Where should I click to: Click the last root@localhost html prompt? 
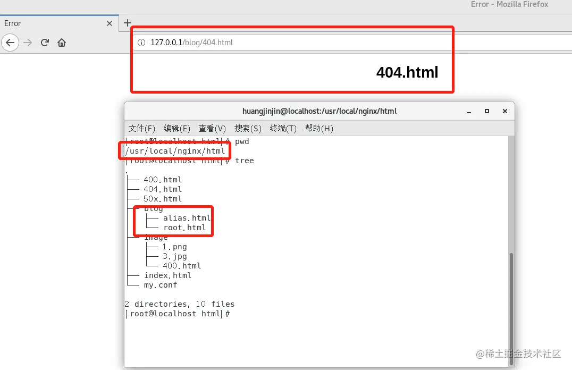pyautogui.click(x=178, y=314)
